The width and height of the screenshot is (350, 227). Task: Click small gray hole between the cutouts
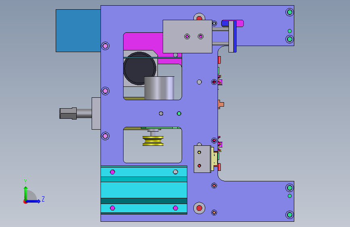161,113
